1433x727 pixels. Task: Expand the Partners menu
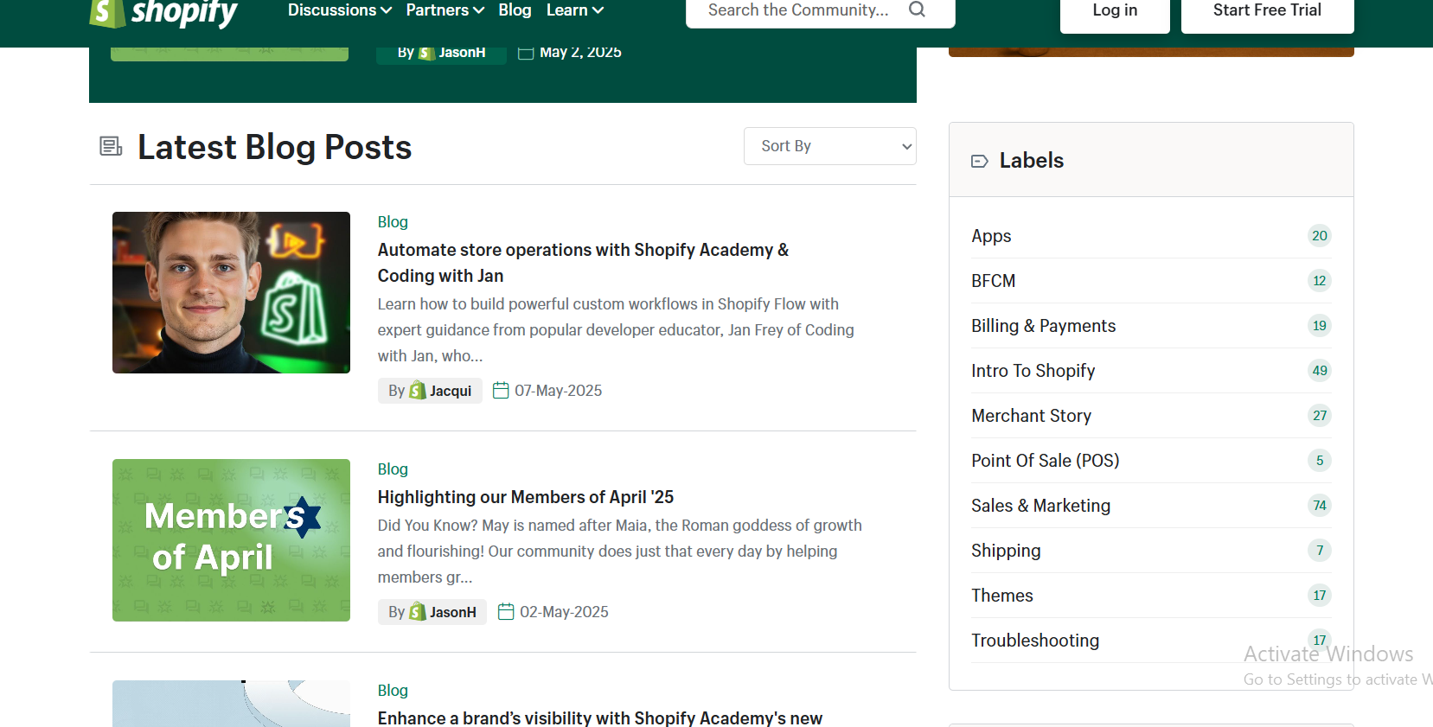coord(445,10)
